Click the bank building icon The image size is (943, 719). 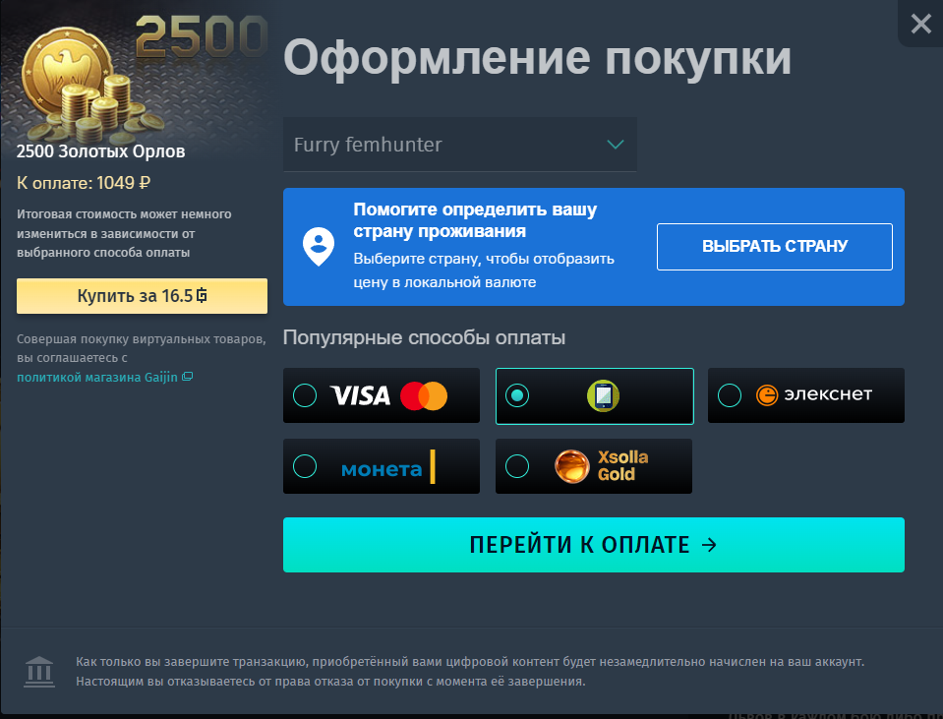39,672
